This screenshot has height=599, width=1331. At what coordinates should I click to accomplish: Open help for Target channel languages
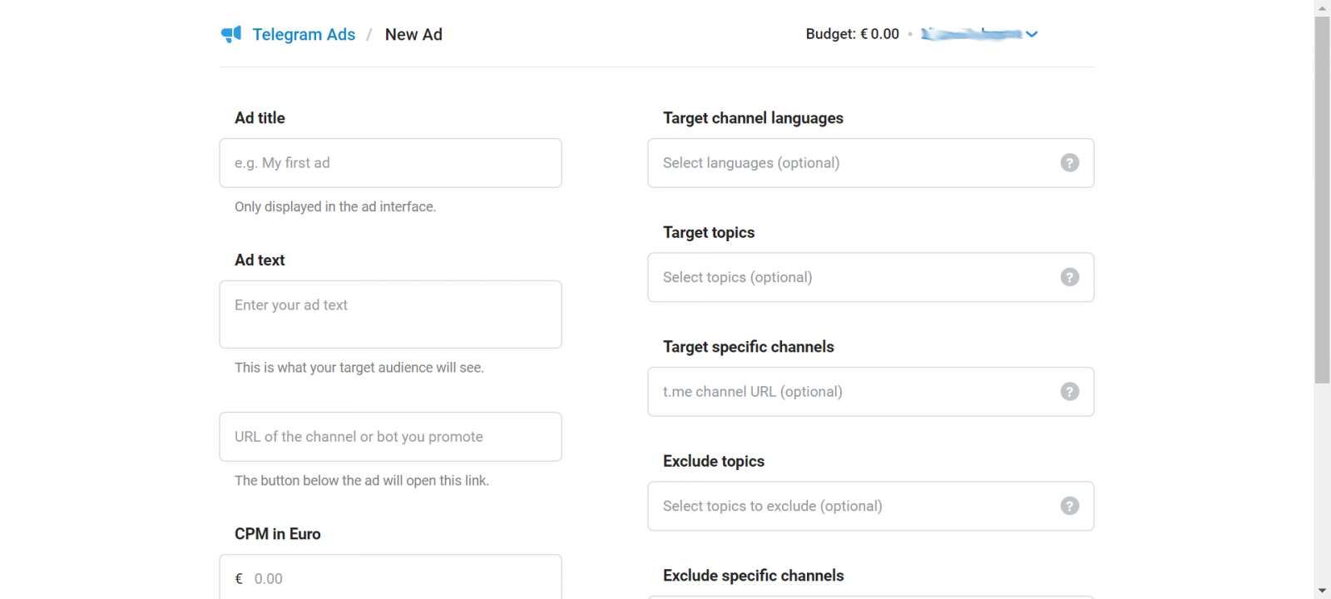pyautogui.click(x=1070, y=163)
